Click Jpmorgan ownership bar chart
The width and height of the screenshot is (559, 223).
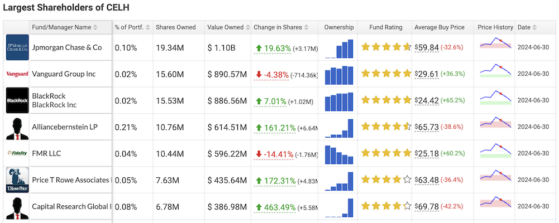[339, 49]
